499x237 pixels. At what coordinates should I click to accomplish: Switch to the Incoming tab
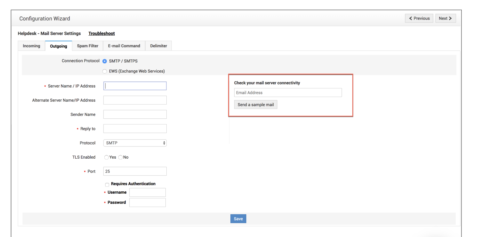(x=31, y=46)
